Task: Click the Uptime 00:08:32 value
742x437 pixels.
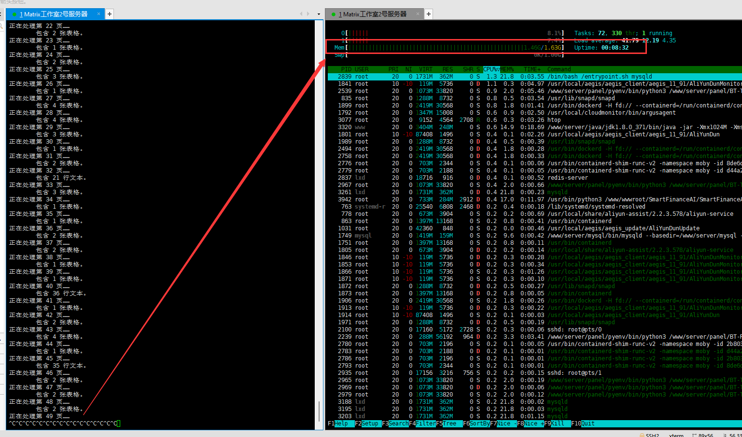Action: pyautogui.click(x=615, y=48)
